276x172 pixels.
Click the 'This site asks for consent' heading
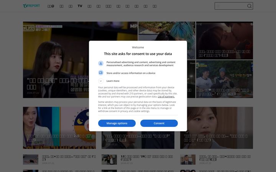tap(138, 54)
